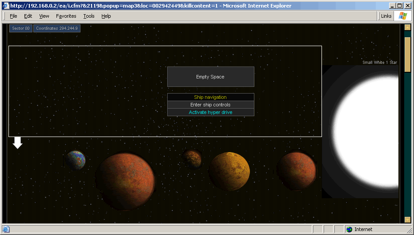
Task: Open the Favorites menu
Action: coord(66,16)
